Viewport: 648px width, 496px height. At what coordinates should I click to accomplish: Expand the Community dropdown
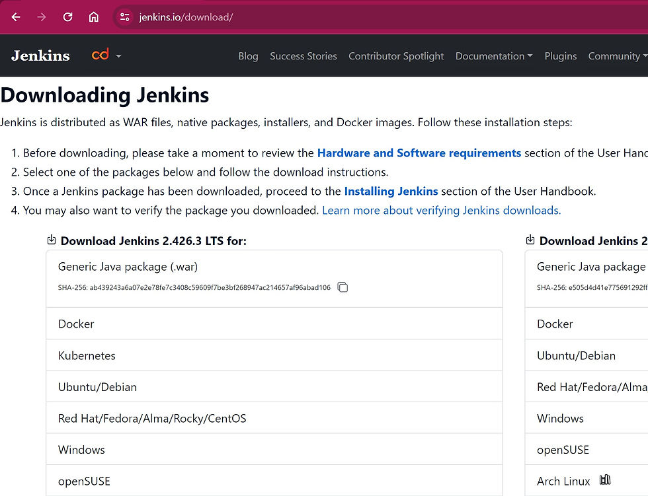tap(618, 56)
